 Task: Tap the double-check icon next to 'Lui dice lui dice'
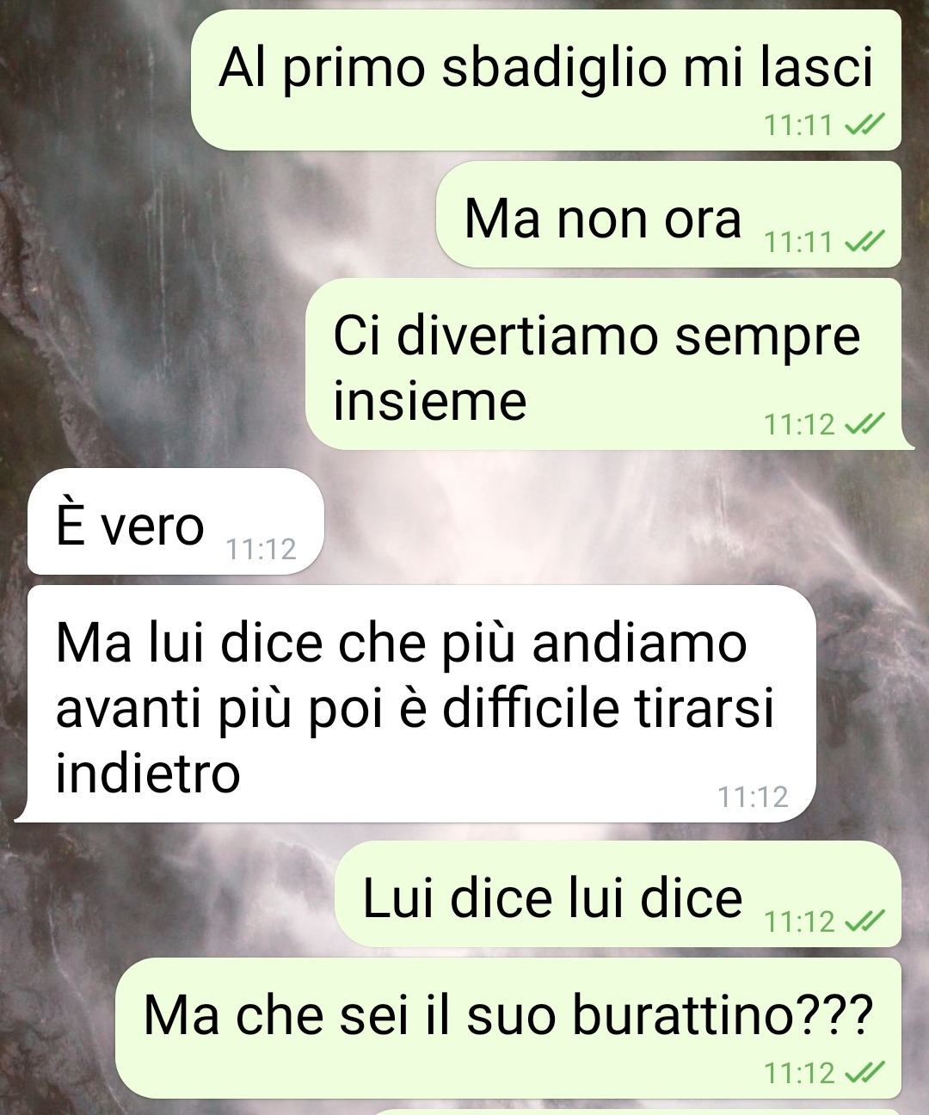[x=864, y=921]
